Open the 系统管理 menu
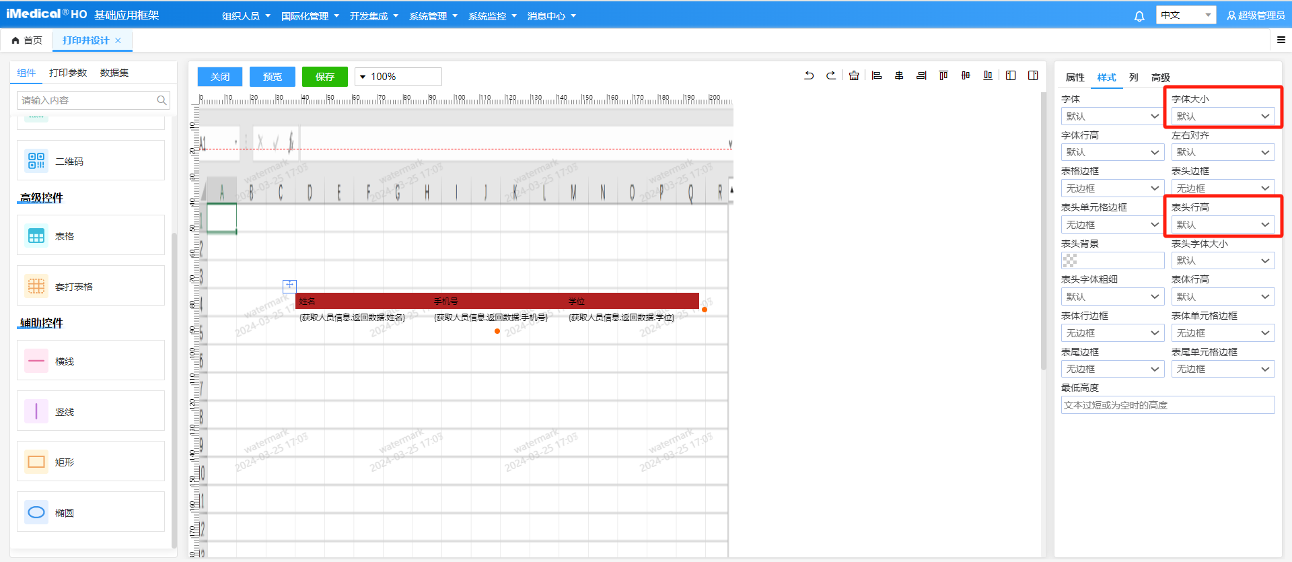This screenshot has height=562, width=1292. coord(433,16)
